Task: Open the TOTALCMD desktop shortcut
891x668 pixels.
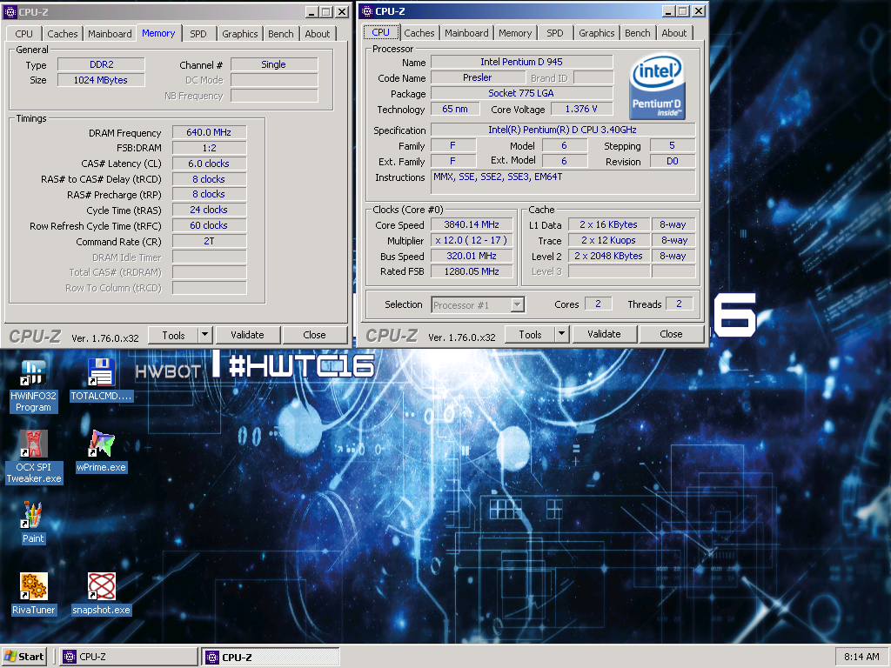Action: 101,381
